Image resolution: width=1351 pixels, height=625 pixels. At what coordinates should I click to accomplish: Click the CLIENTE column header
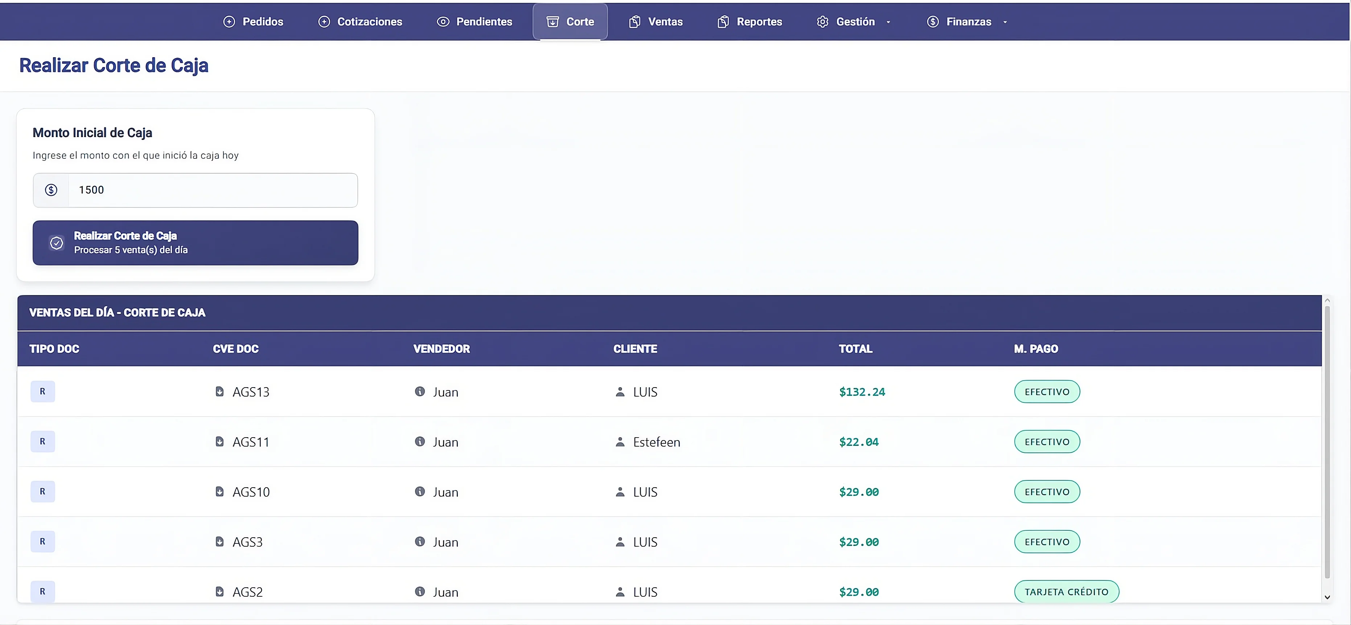click(635, 349)
